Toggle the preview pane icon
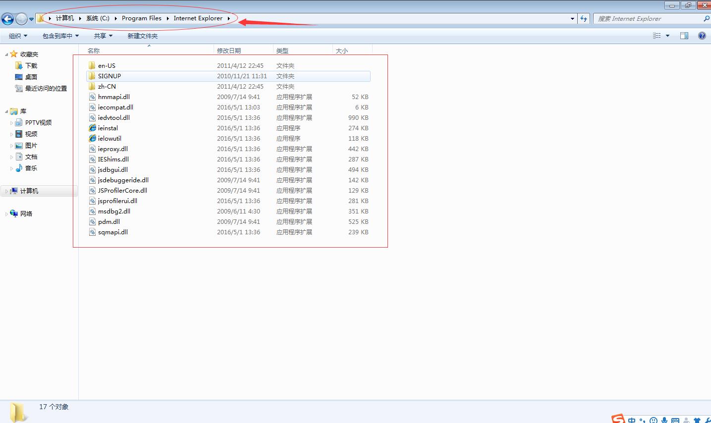The image size is (711, 423). click(x=684, y=36)
